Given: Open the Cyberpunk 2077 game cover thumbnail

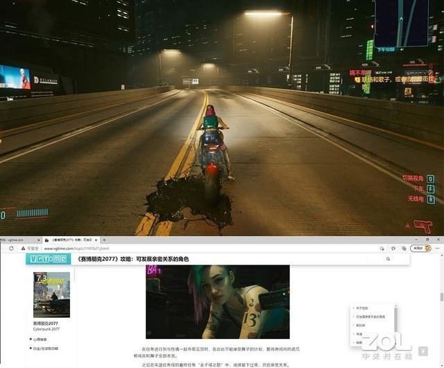Looking at the screenshot, I should point(51,293).
